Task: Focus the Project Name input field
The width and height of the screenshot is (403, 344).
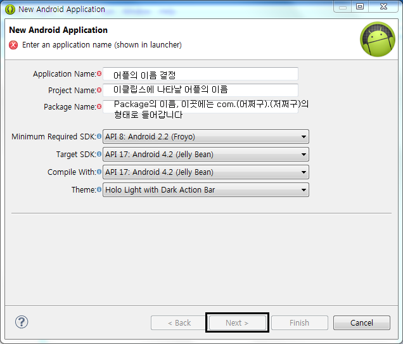Action: coord(200,90)
